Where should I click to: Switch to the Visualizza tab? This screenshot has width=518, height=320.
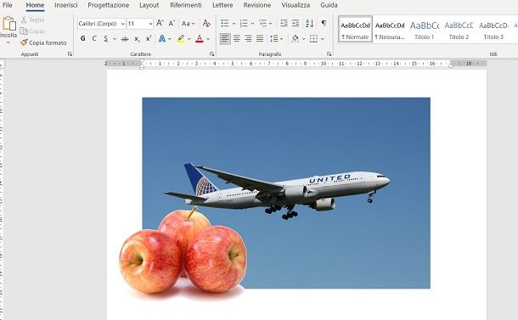point(296,5)
